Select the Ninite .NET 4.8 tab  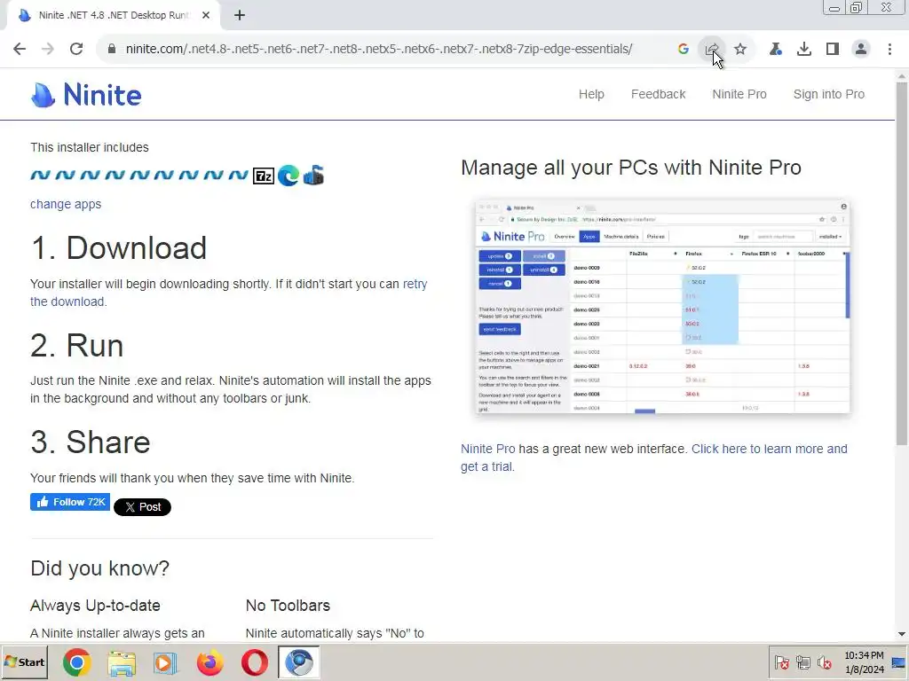(113, 16)
